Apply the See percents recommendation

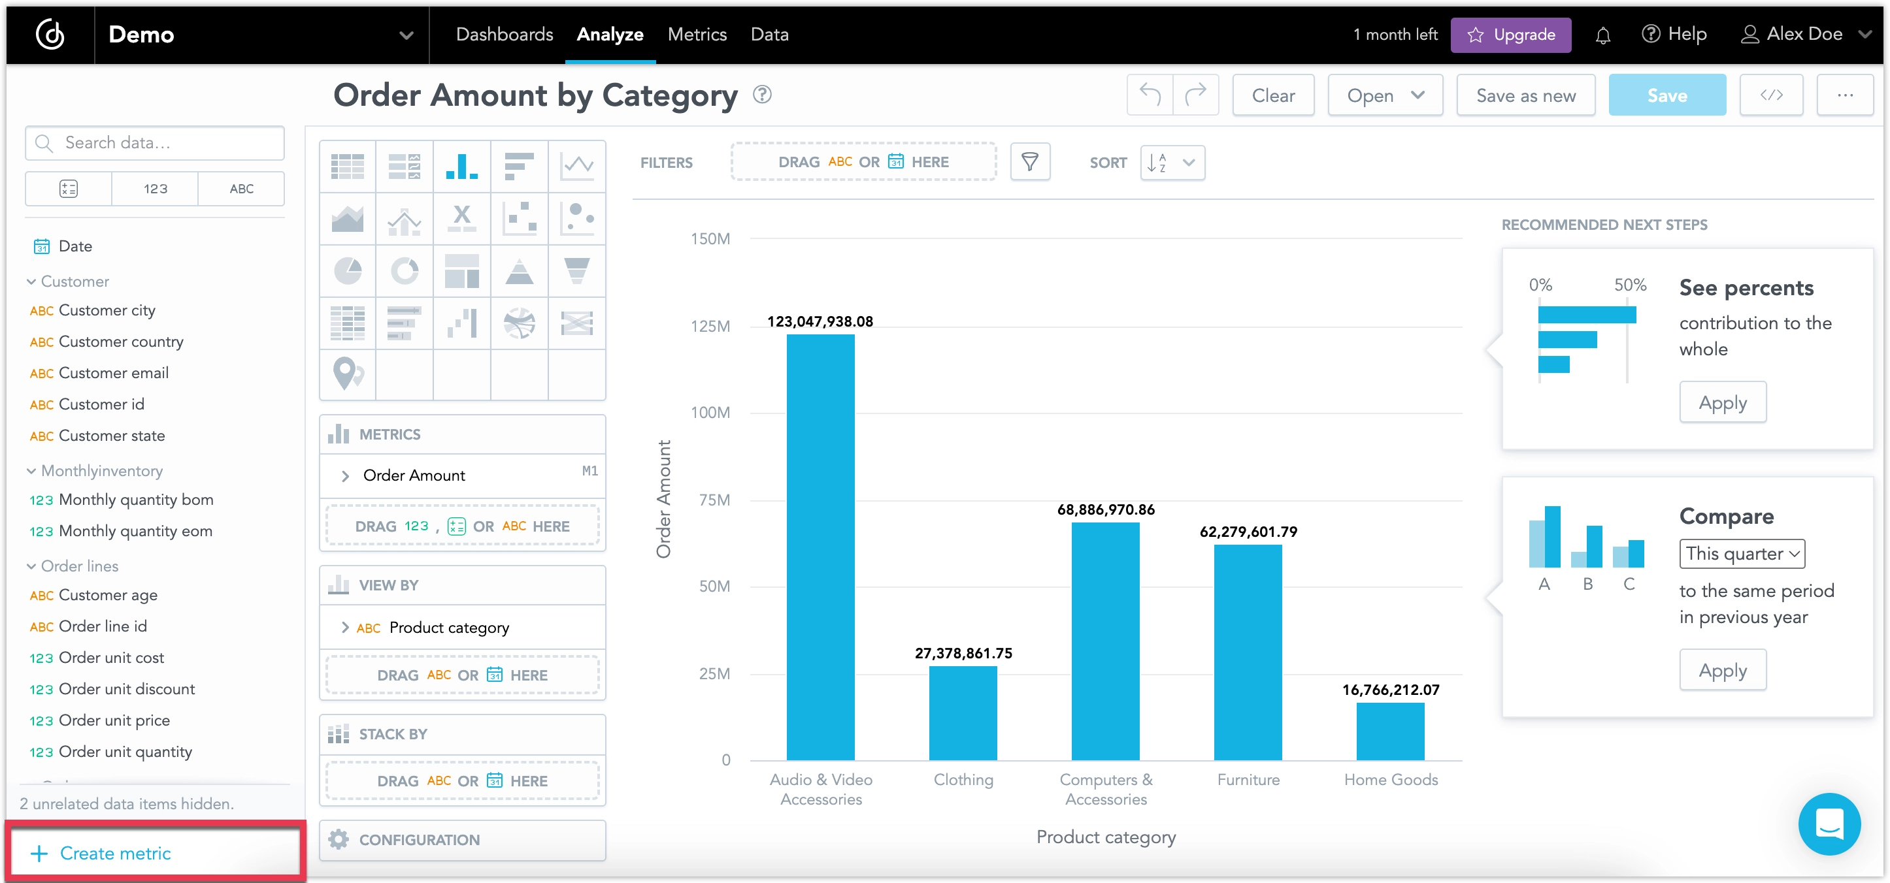[x=1723, y=402]
